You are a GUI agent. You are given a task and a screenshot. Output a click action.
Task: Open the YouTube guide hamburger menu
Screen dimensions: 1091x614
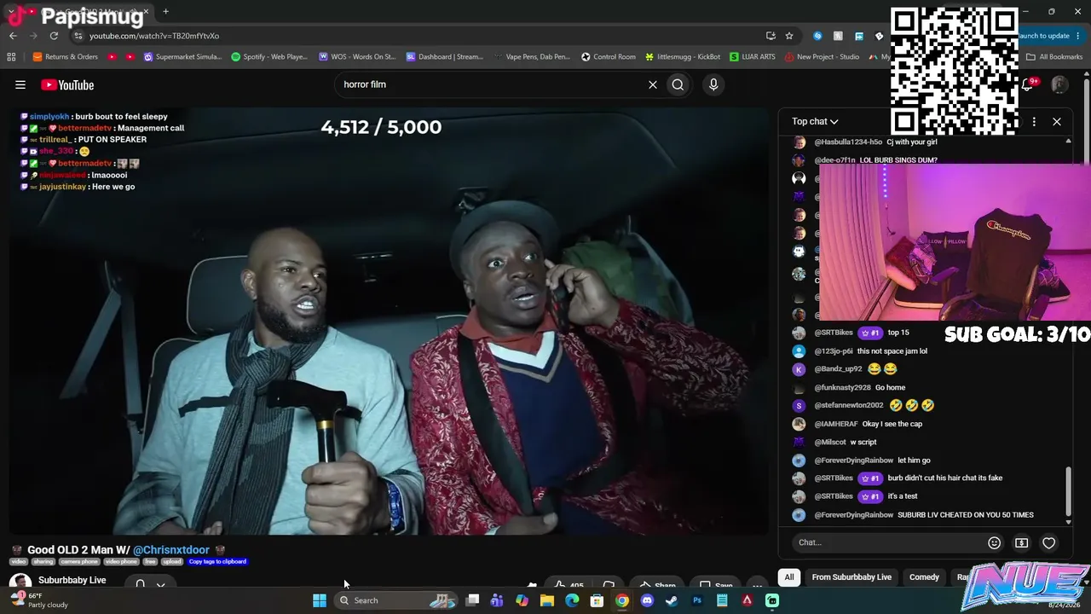point(20,84)
